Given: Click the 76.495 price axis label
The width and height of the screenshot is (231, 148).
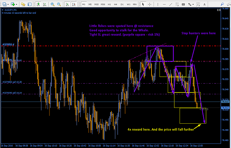Looking at the screenshot, I should coord(225,120).
